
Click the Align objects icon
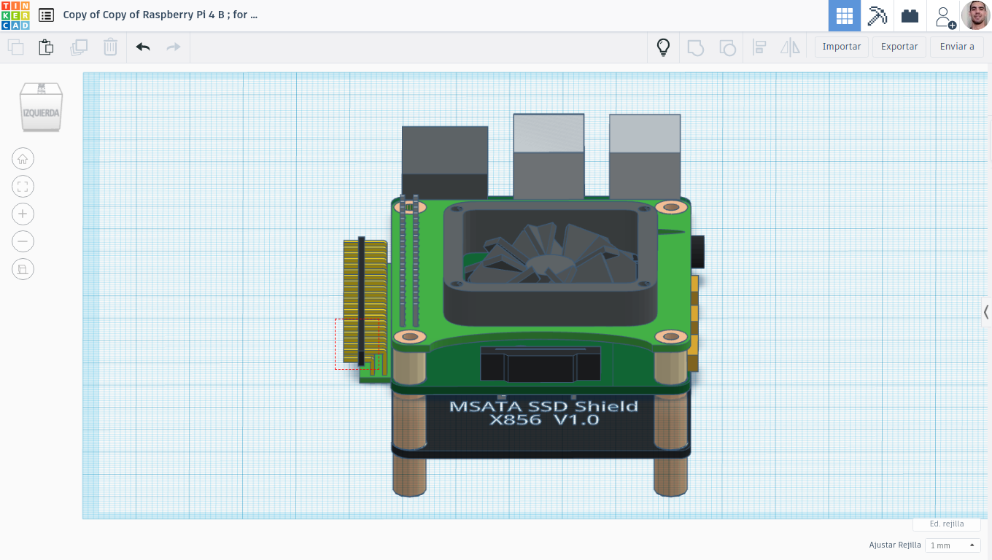tap(759, 47)
